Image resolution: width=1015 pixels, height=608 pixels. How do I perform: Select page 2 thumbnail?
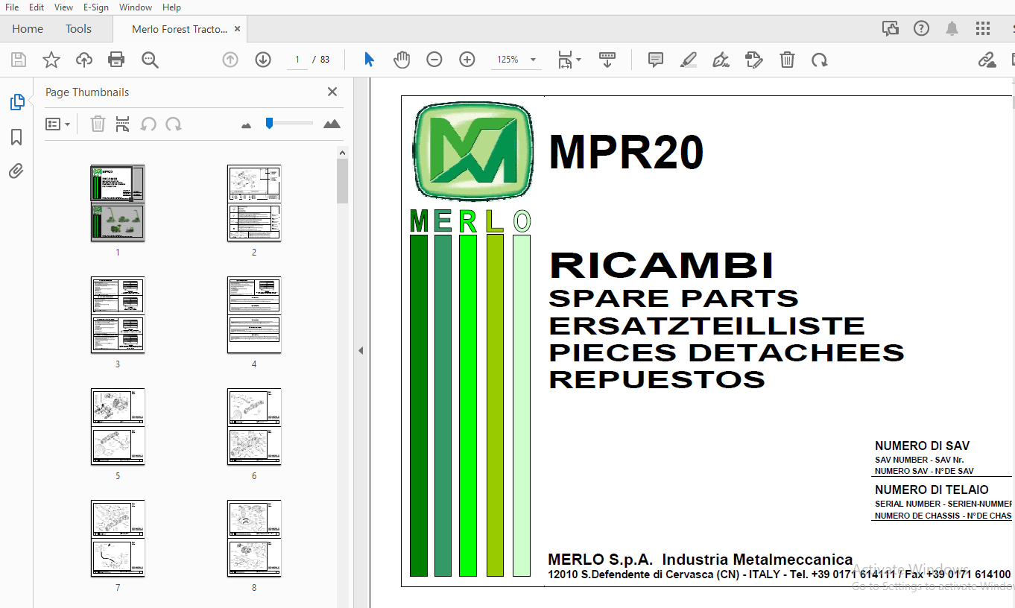pyautogui.click(x=254, y=203)
